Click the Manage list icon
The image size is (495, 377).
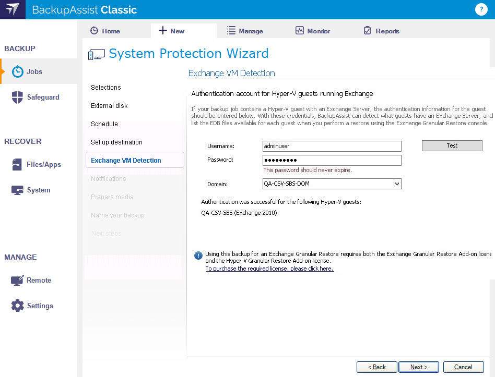pos(231,31)
